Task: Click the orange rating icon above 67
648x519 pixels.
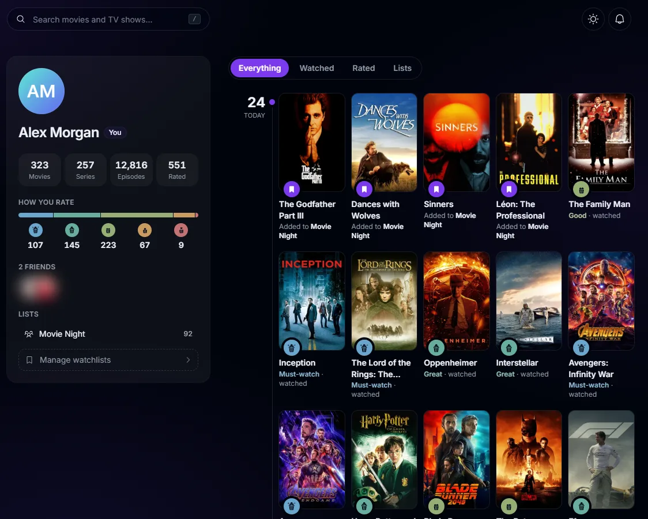Action: (x=145, y=230)
